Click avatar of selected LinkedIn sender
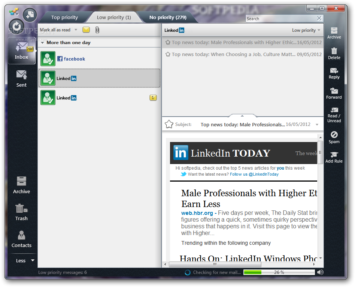This screenshot has width=355, height=287. tap(48, 78)
